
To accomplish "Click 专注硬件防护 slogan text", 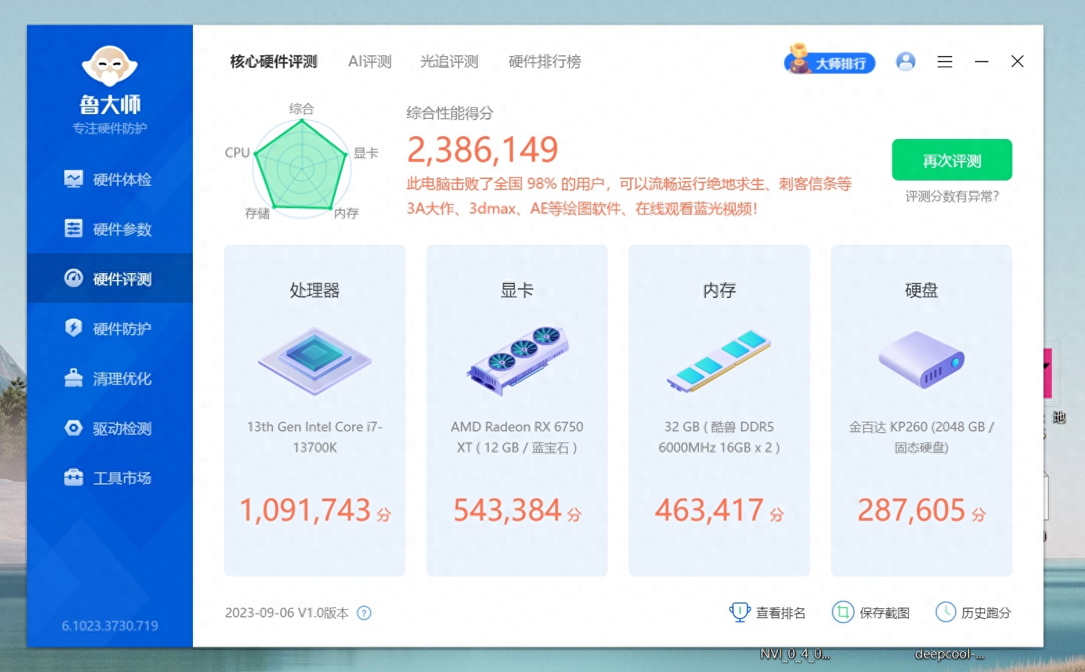I will coord(110,129).
